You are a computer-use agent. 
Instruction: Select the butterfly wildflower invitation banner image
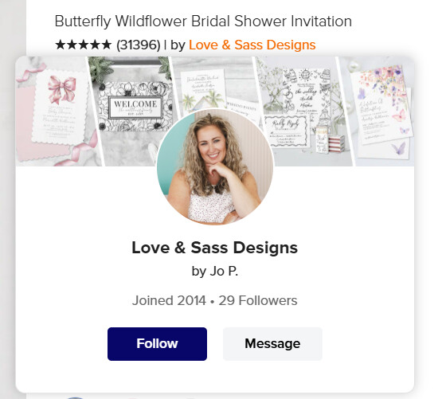click(377, 111)
